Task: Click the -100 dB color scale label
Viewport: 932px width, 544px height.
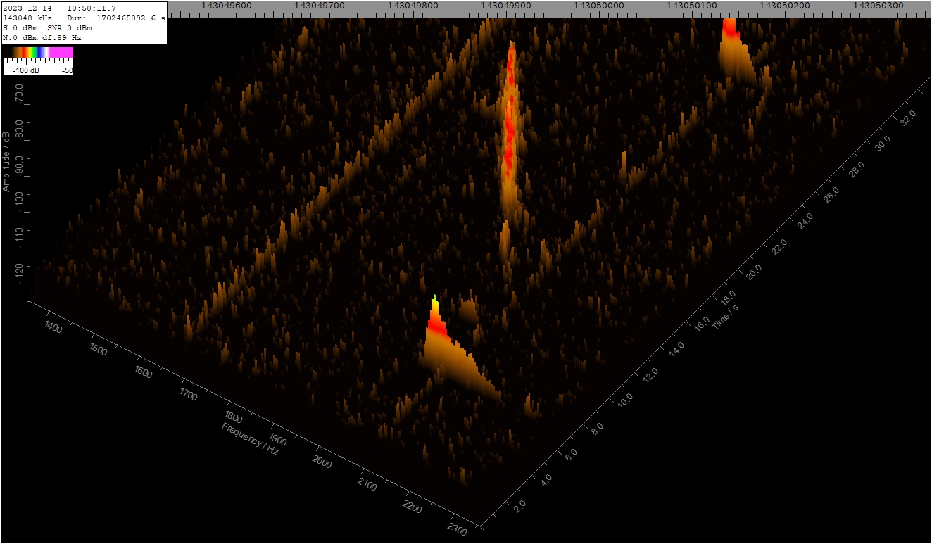Action: pyautogui.click(x=26, y=70)
